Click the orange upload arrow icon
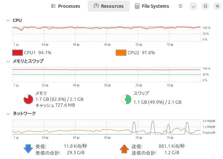The width and height of the screenshot is (223, 159). [124, 149]
